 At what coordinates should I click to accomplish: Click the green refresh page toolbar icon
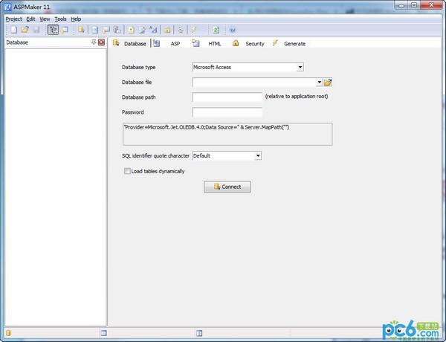216,30
